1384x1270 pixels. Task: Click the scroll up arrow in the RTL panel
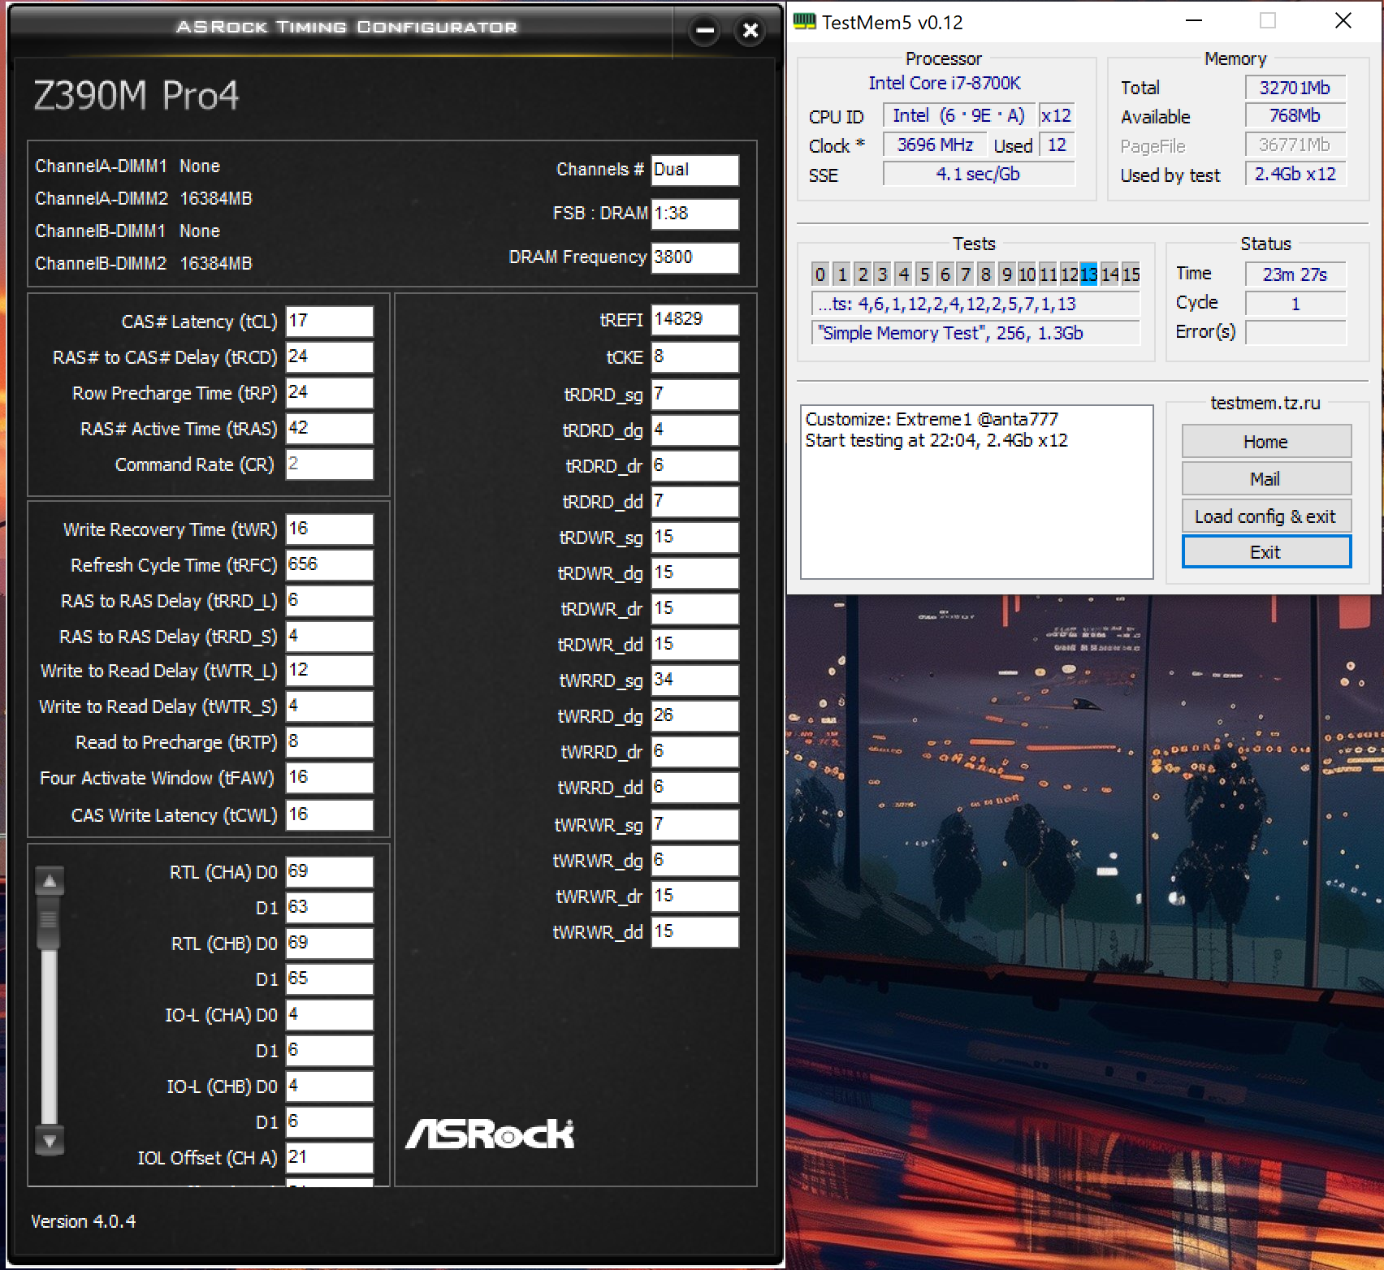[50, 880]
